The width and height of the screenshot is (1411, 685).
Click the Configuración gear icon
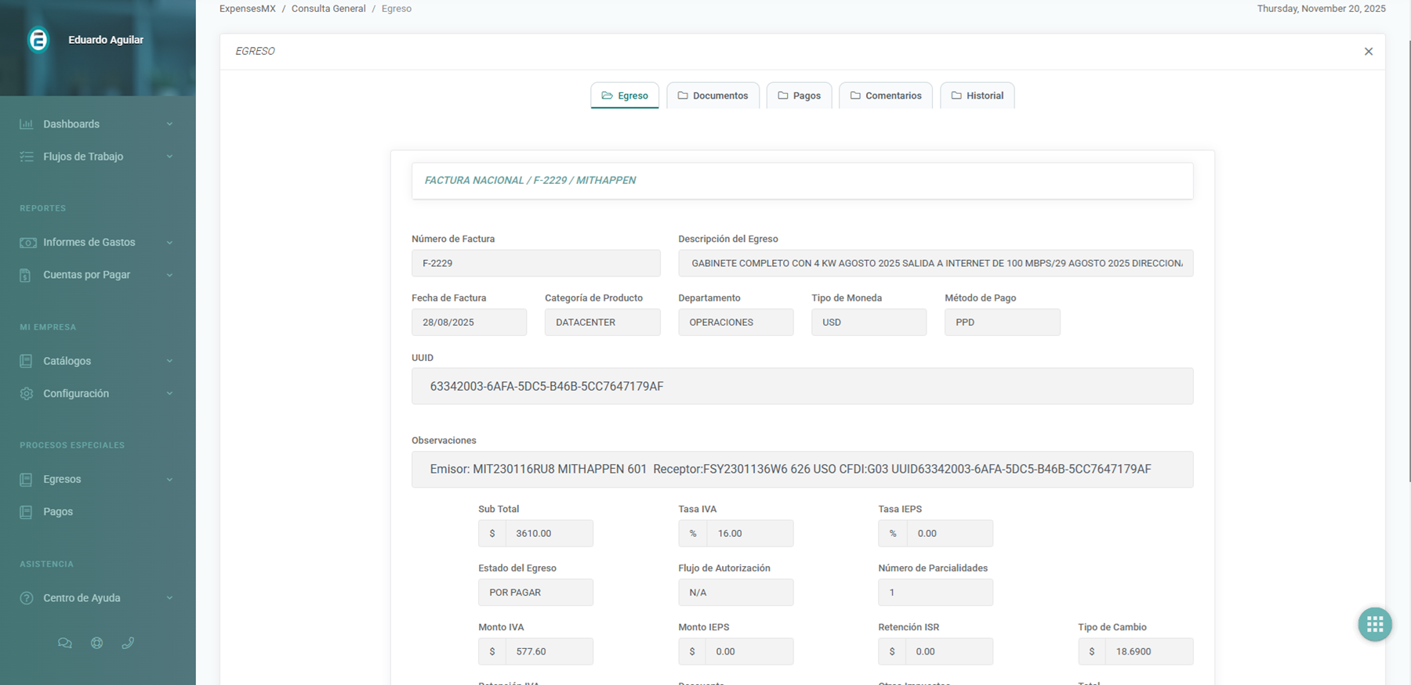point(27,394)
